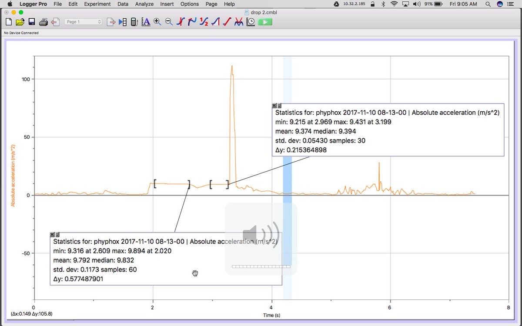
Task: Close the lower statistics box
Action: tap(52, 235)
